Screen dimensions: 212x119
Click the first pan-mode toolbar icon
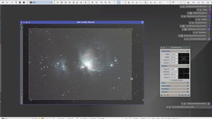(58, 2)
